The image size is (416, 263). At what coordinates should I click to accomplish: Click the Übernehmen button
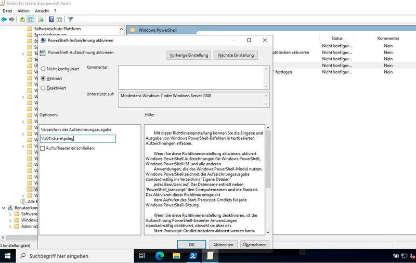pos(255,245)
